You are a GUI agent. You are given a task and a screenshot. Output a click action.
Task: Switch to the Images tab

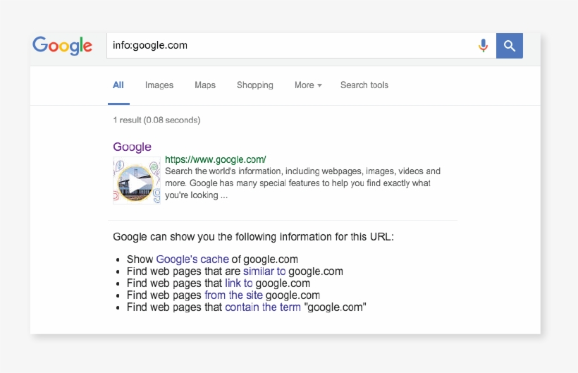(x=159, y=85)
